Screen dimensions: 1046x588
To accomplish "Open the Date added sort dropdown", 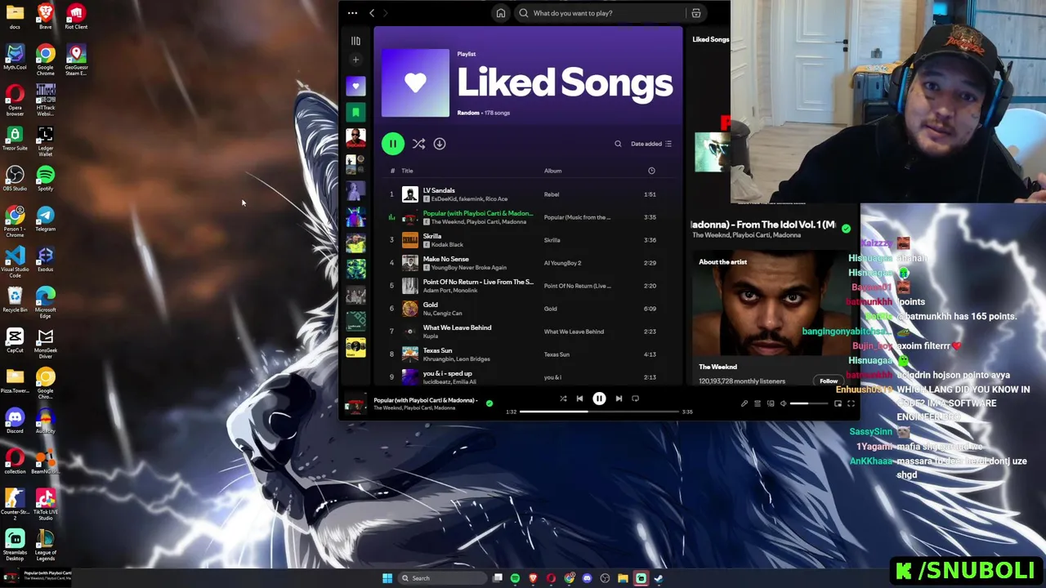I will point(651,144).
